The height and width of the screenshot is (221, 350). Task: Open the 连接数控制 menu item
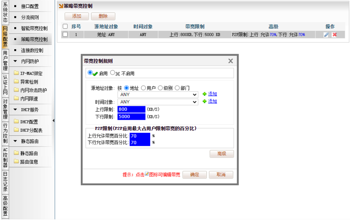coord(32,50)
